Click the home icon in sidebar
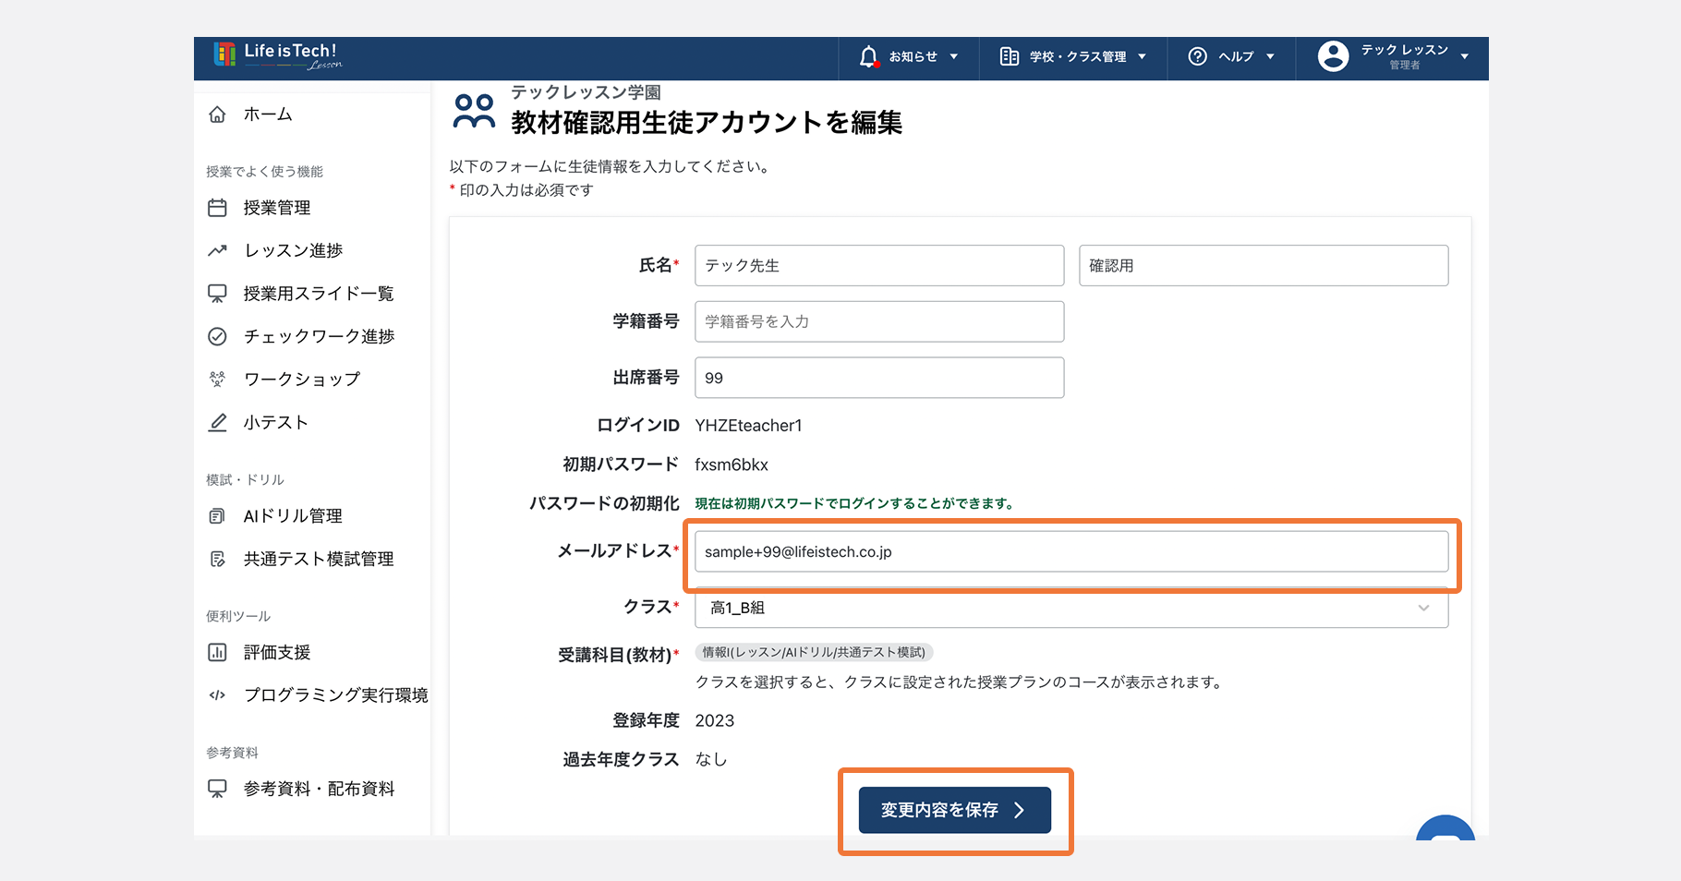Screen dimensions: 1681x881 tap(217, 115)
